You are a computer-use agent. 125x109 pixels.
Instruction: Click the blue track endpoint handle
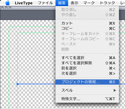point(18,84)
